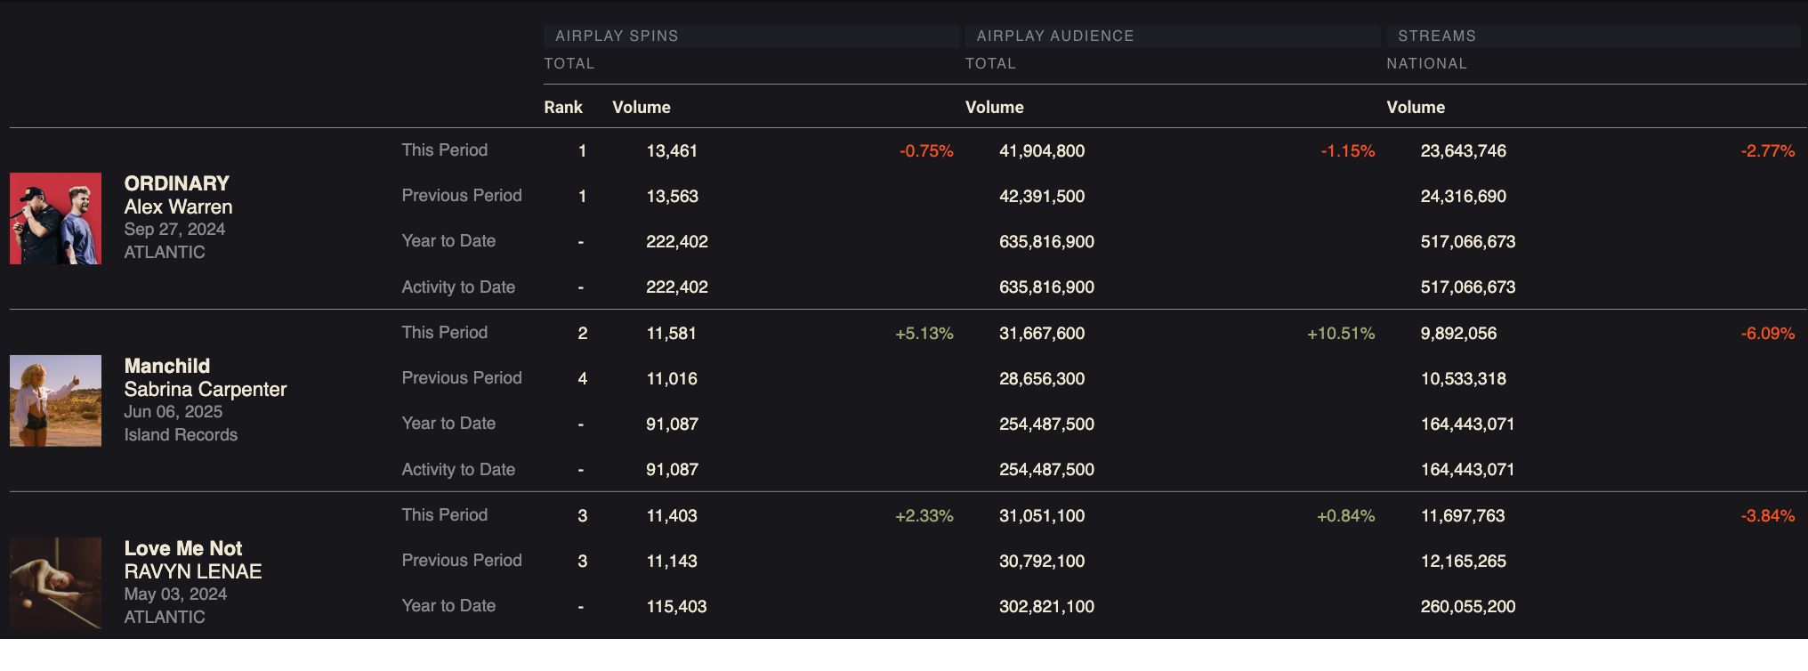
Task: Select Manchild's +10.51% audience change
Action: (x=1340, y=334)
